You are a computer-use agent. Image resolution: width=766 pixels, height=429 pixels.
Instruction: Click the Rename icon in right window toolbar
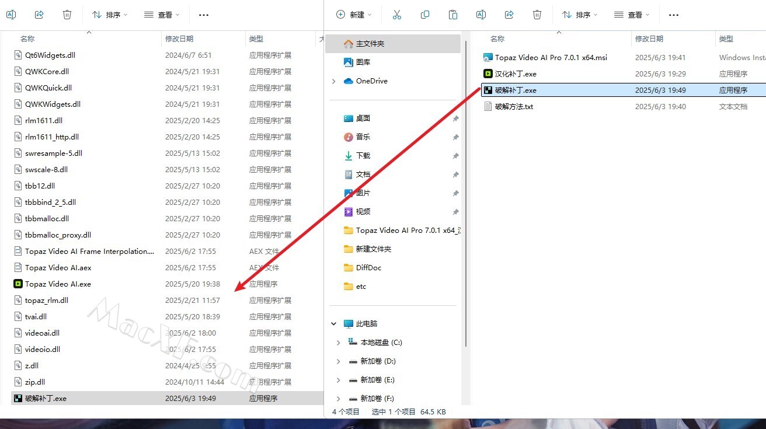point(481,15)
